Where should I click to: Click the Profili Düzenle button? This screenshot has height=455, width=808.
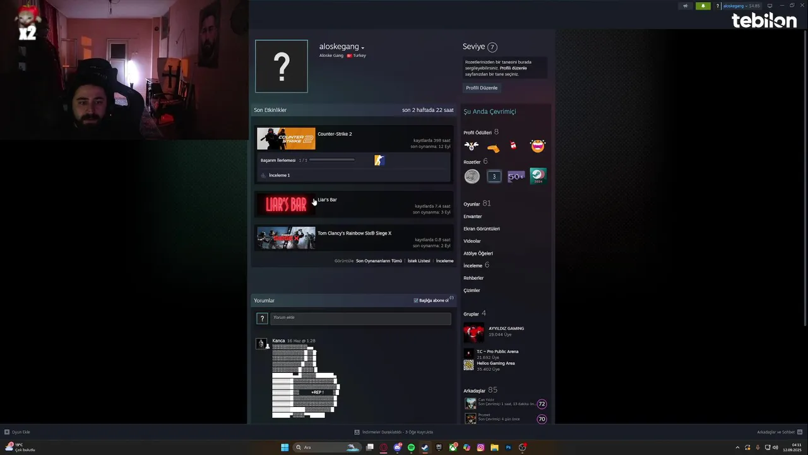coord(482,88)
